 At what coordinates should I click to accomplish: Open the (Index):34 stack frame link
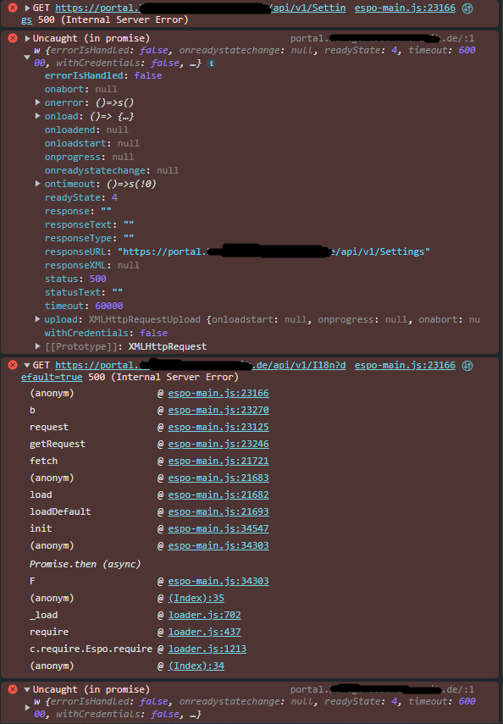coord(196,666)
